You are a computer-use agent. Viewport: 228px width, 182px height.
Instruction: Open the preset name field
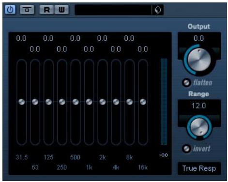click(x=113, y=10)
